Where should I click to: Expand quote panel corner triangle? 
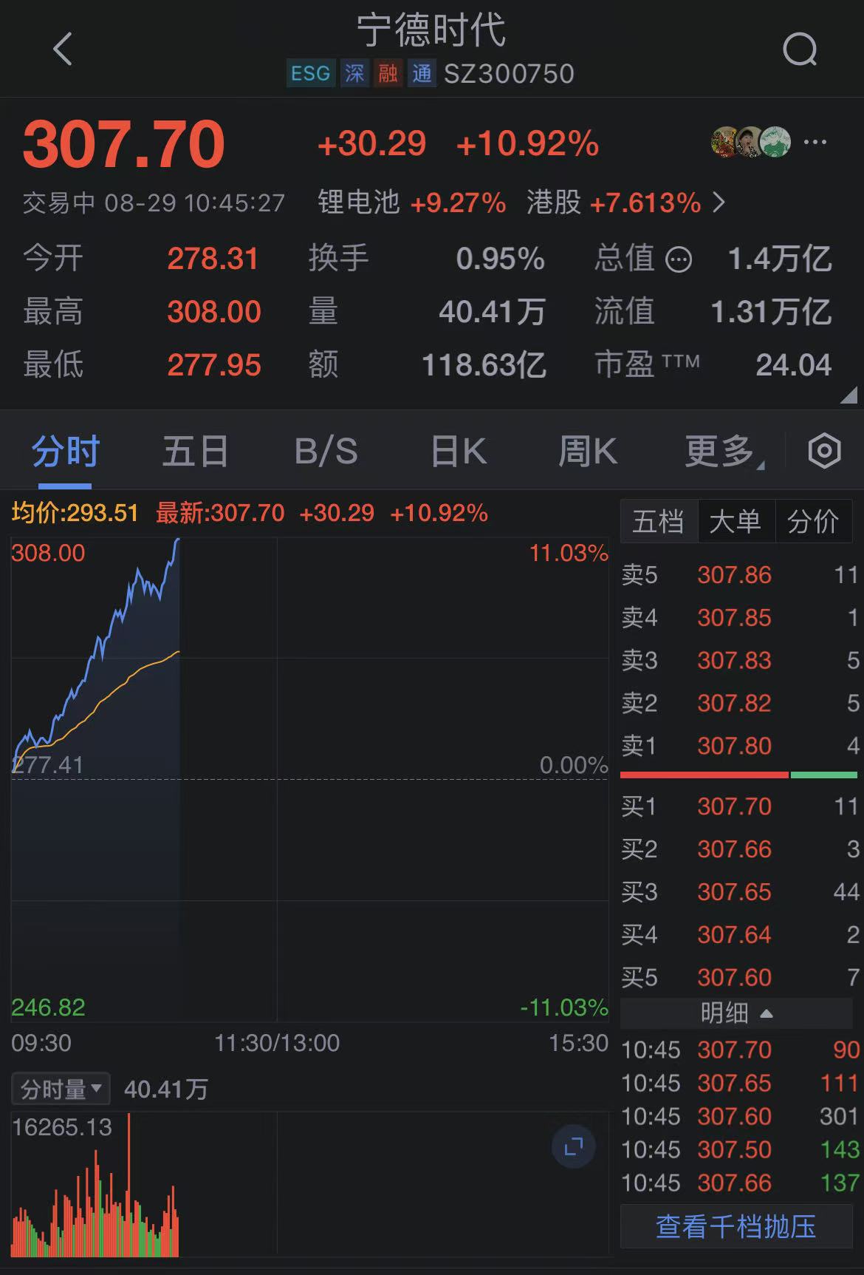[x=848, y=397]
